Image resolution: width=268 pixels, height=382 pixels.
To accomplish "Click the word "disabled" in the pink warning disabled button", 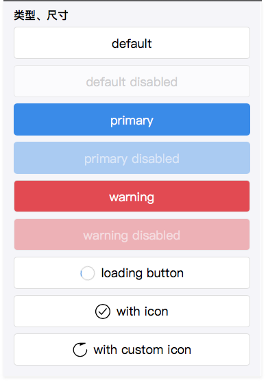I will [156, 235].
